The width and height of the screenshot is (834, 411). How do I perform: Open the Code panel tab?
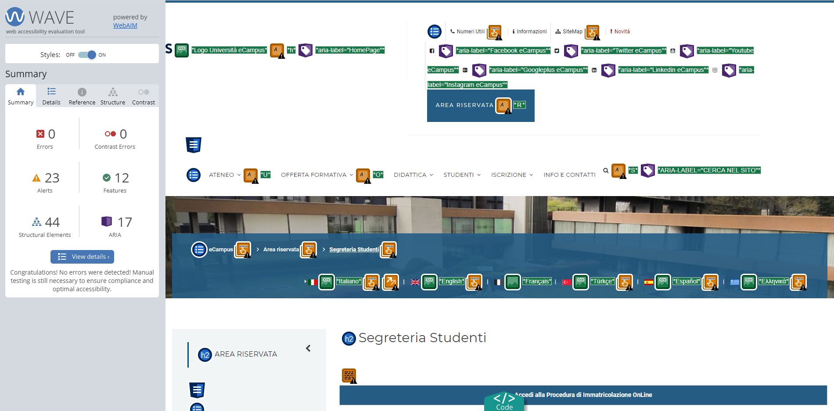tap(504, 402)
